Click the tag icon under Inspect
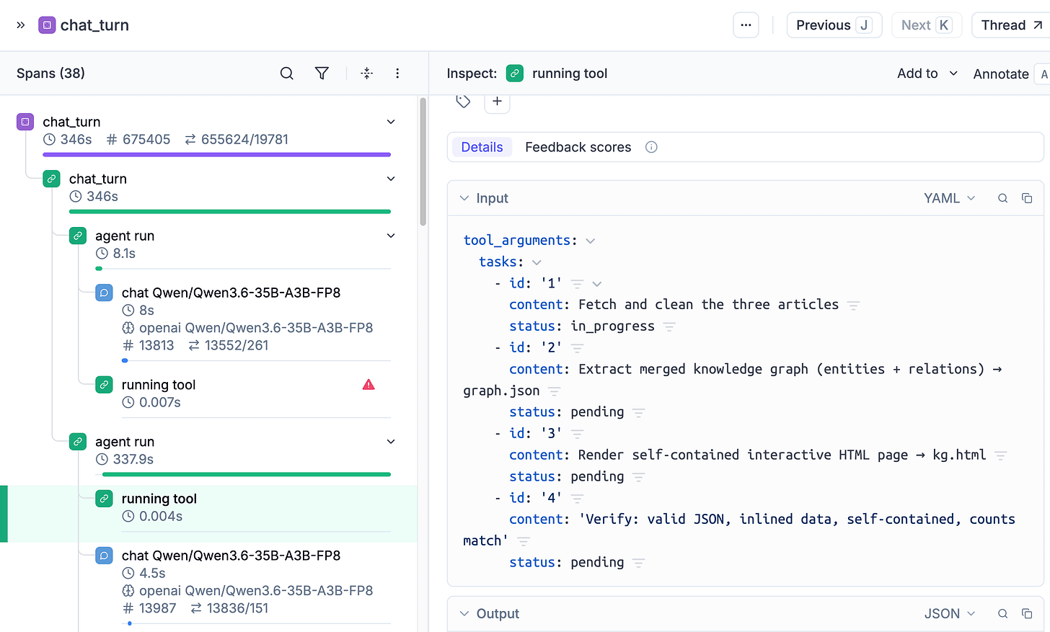This screenshot has height=632, width=1050. coord(463,102)
